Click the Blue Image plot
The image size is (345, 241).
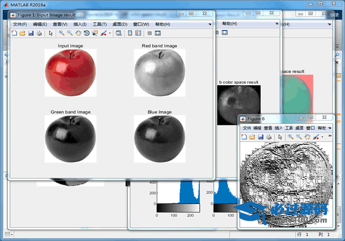click(160, 139)
